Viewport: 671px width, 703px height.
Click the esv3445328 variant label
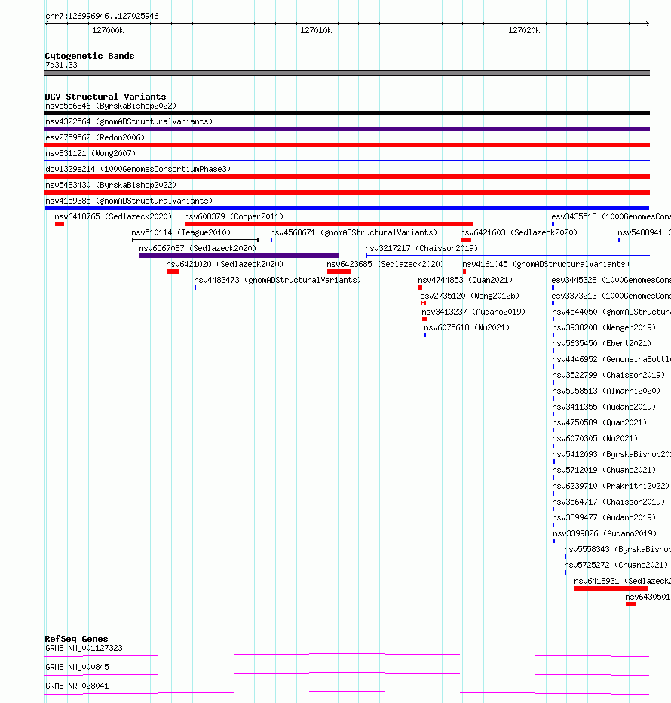point(611,280)
